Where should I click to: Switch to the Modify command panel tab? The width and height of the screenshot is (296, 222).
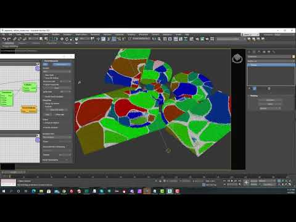pyautogui.click(x=254, y=52)
